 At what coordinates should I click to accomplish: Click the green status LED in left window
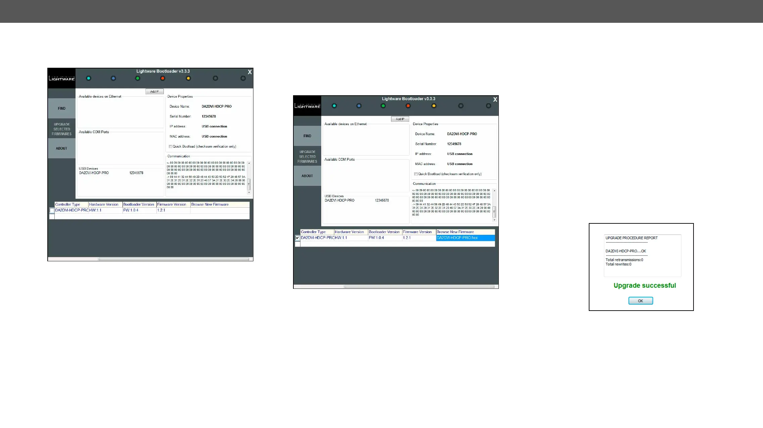138,78
